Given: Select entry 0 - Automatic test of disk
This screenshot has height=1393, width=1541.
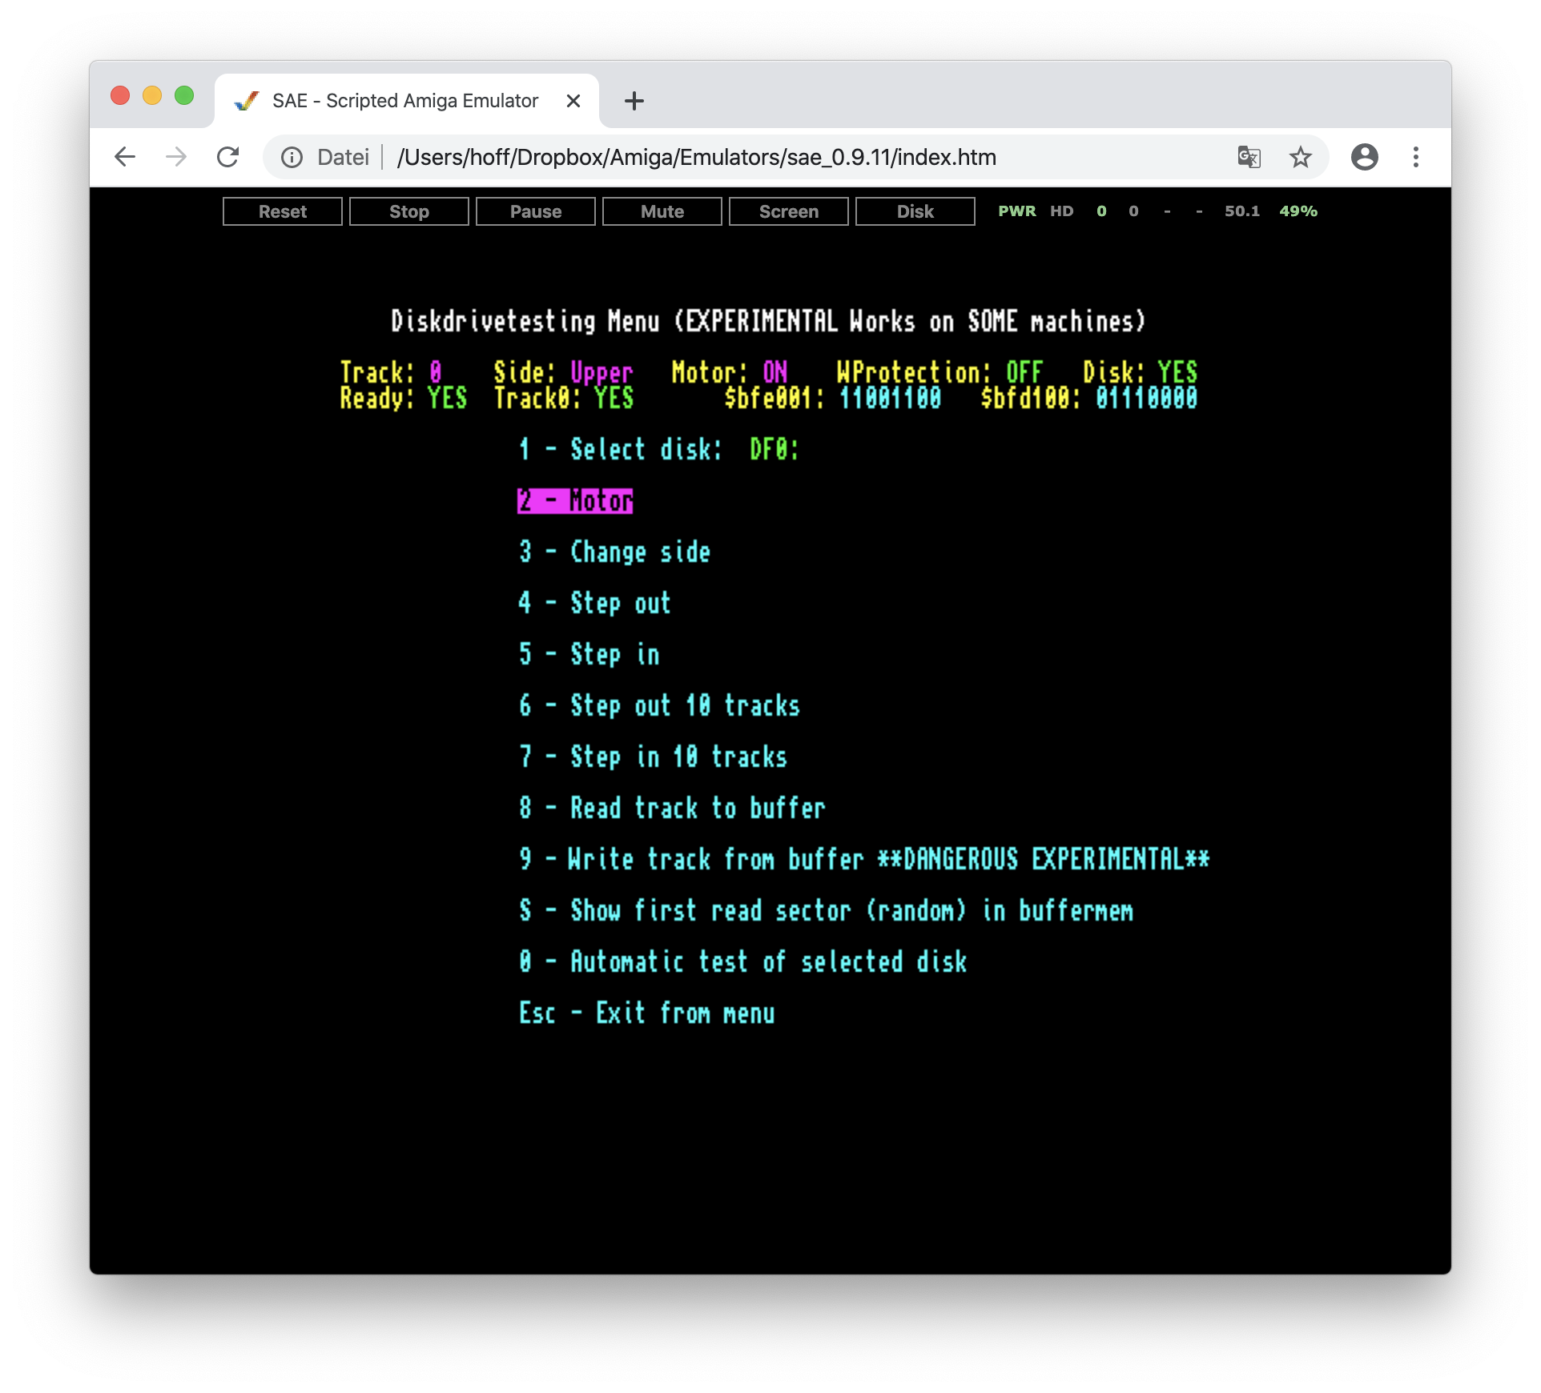Looking at the screenshot, I should pyautogui.click(x=742, y=961).
